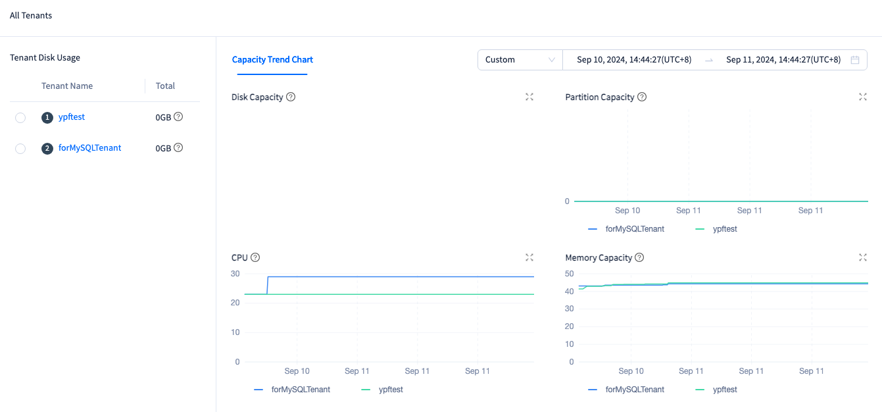Image resolution: width=882 pixels, height=412 pixels.
Task: Expand the Partition Capacity chart to fullscreen
Action: (863, 97)
